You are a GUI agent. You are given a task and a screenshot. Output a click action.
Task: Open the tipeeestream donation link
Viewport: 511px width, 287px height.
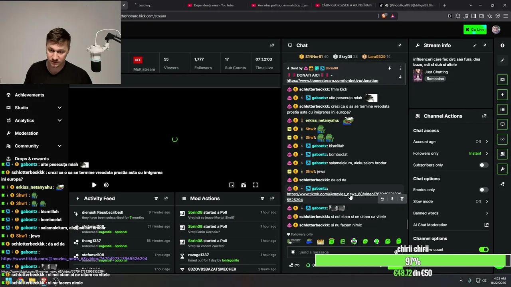(332, 81)
